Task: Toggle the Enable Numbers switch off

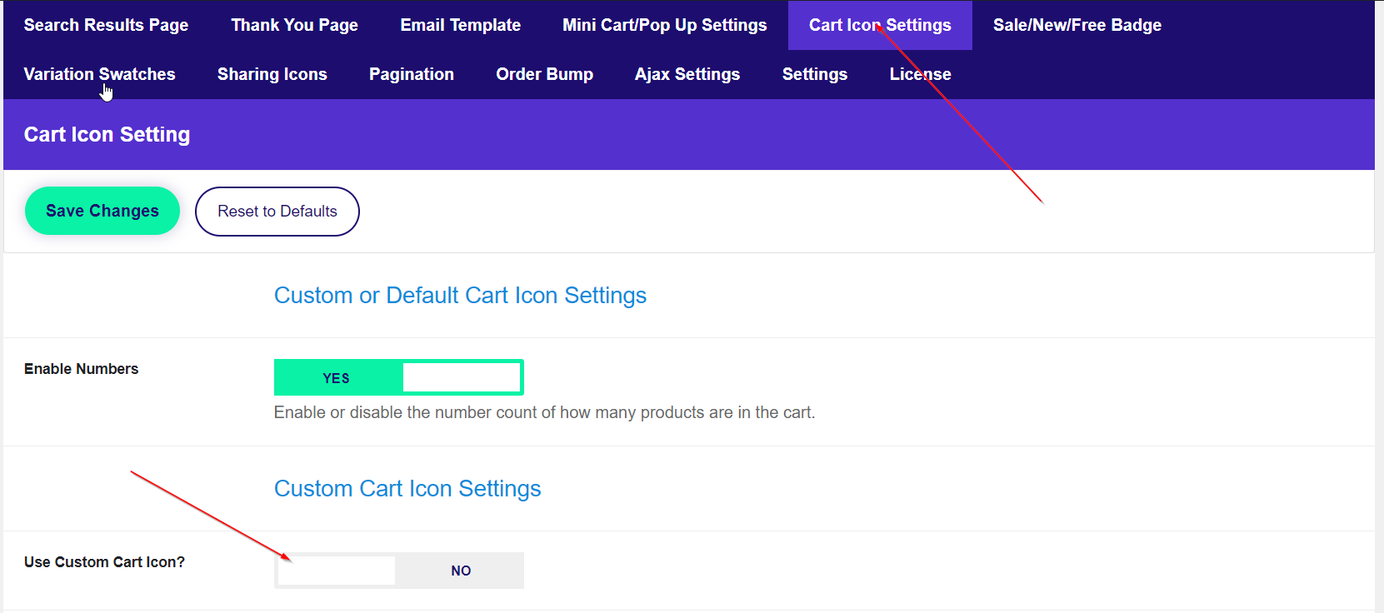Action: click(398, 377)
